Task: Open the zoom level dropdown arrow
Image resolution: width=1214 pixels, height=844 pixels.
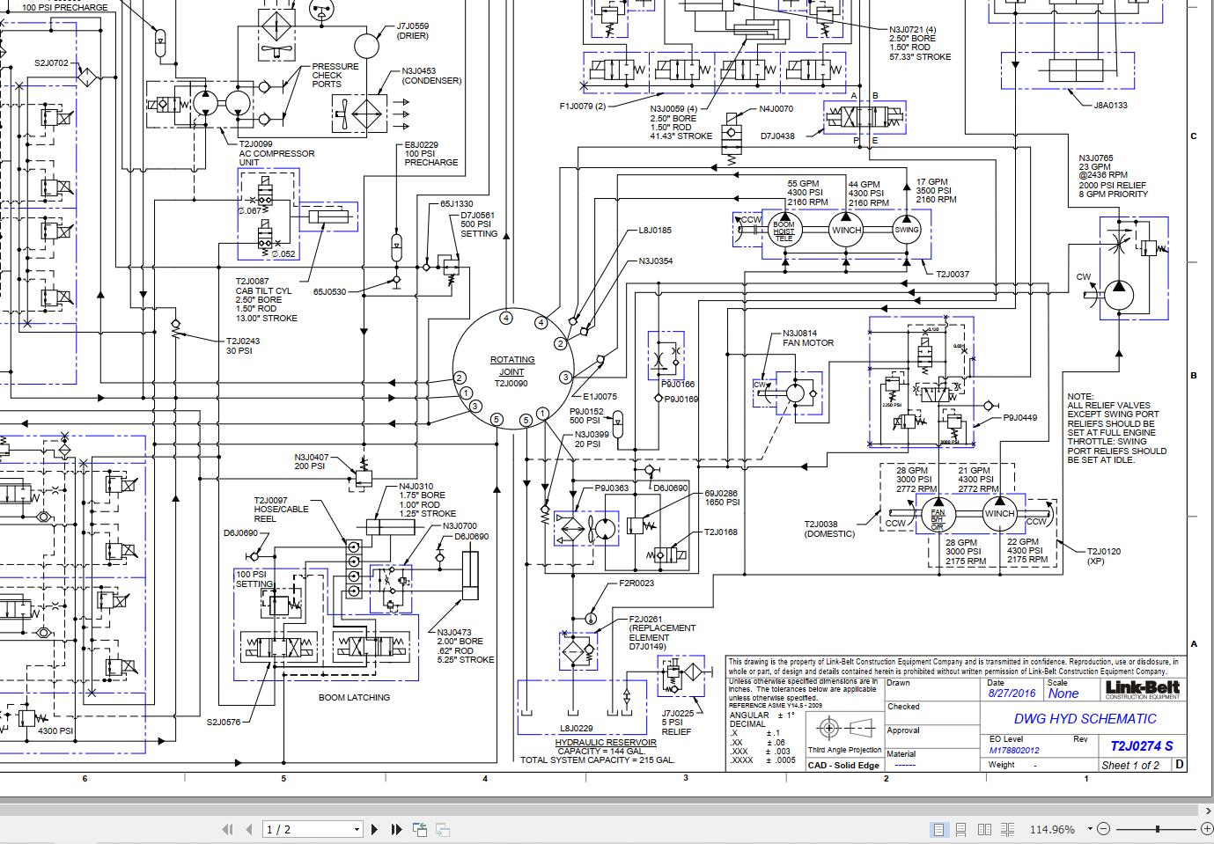Action: (x=1090, y=829)
